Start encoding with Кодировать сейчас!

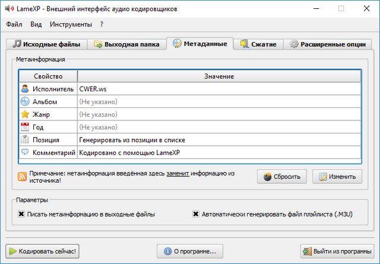tap(42, 251)
